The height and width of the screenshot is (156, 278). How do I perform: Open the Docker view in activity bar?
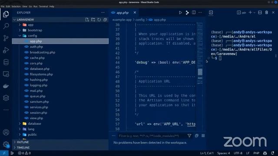(6, 86)
